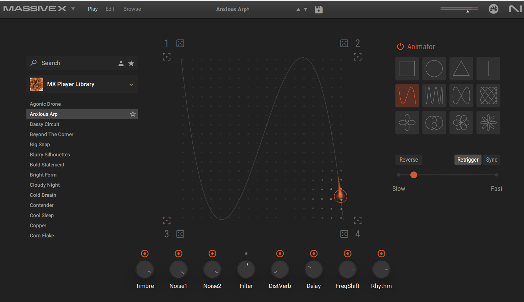The height and width of the screenshot is (302, 524).
Task: Pick the four-petal flower Animator shape
Action: 407,122
